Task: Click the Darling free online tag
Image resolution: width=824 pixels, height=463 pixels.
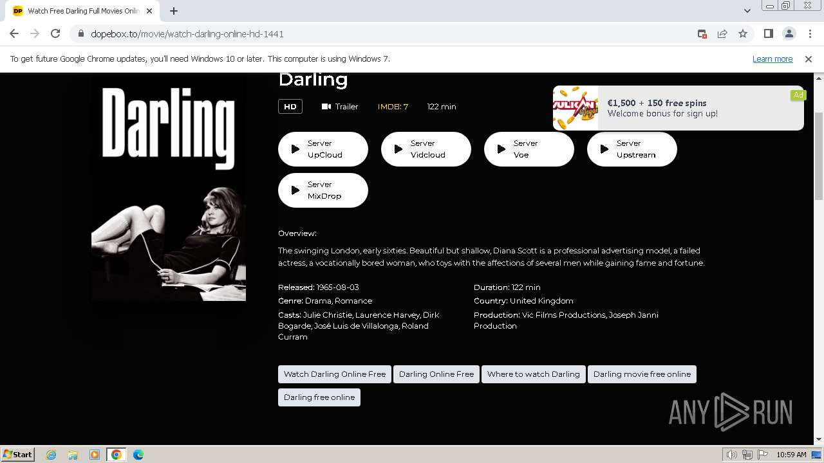Action: pyautogui.click(x=319, y=397)
